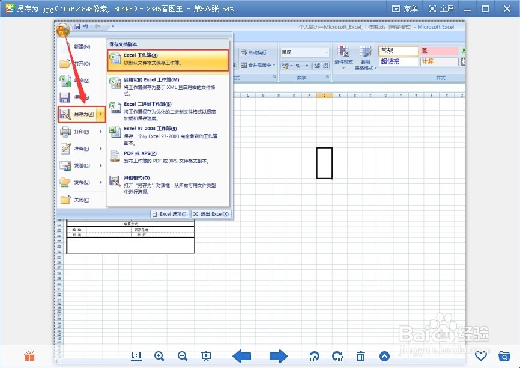Open the folder search icon at bottom right
The height and width of the screenshot is (368, 520).
coord(504,357)
